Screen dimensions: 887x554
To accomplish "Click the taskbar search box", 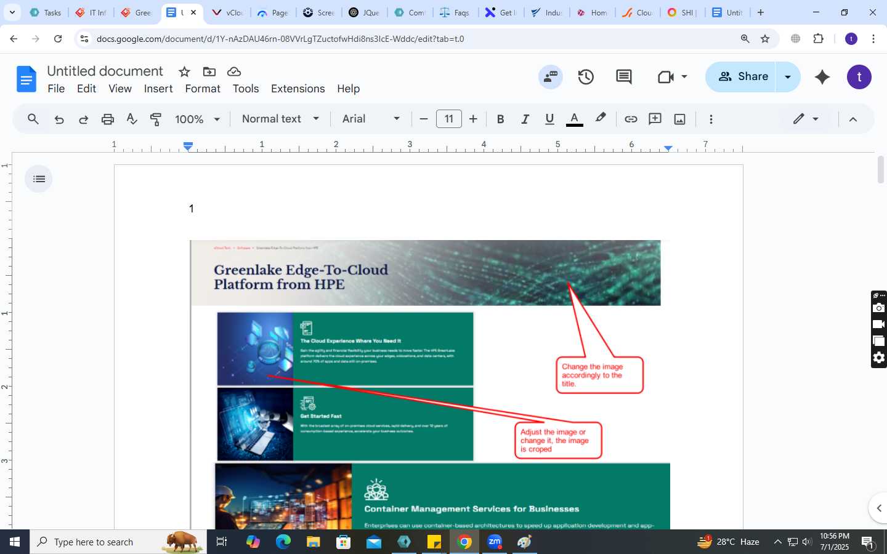I will (x=118, y=542).
